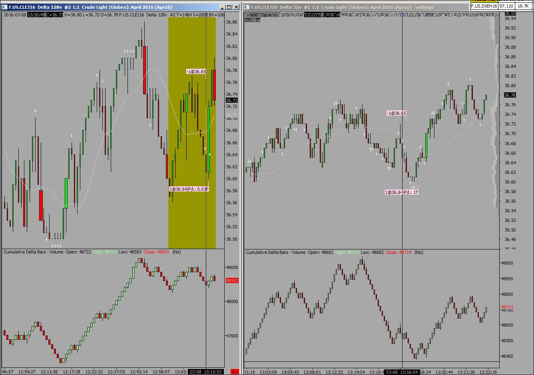Viewport: 534px width, 375px height.
Task: Click the 48400 label on right delta axis
Action: pos(508,356)
